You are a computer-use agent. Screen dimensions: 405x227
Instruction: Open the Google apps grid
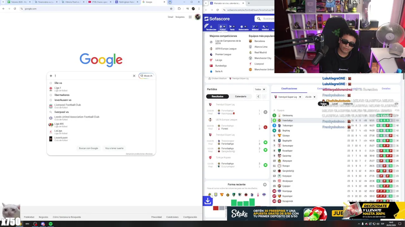[190, 17]
